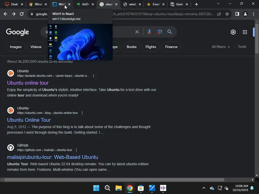The height and width of the screenshot is (194, 259).
Task: Bookmark this page with the star icon
Action: point(227,14)
